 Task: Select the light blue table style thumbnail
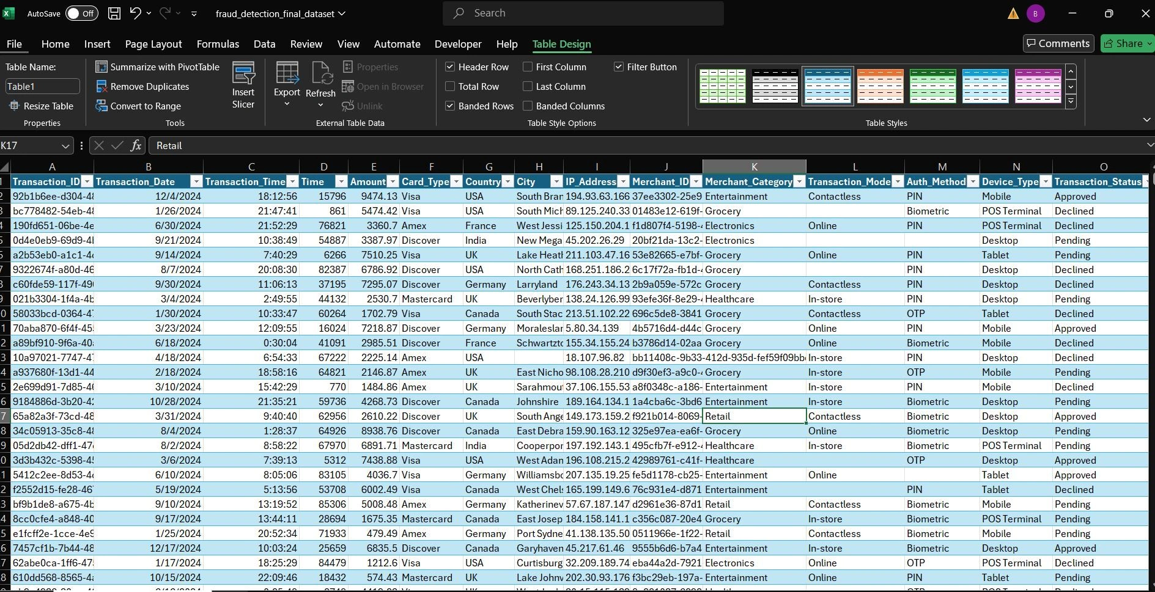click(x=985, y=86)
